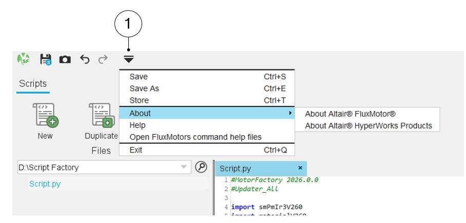The width and height of the screenshot is (466, 223).
Task: Toggle the application menu dropdown arrow
Action: pos(128,59)
